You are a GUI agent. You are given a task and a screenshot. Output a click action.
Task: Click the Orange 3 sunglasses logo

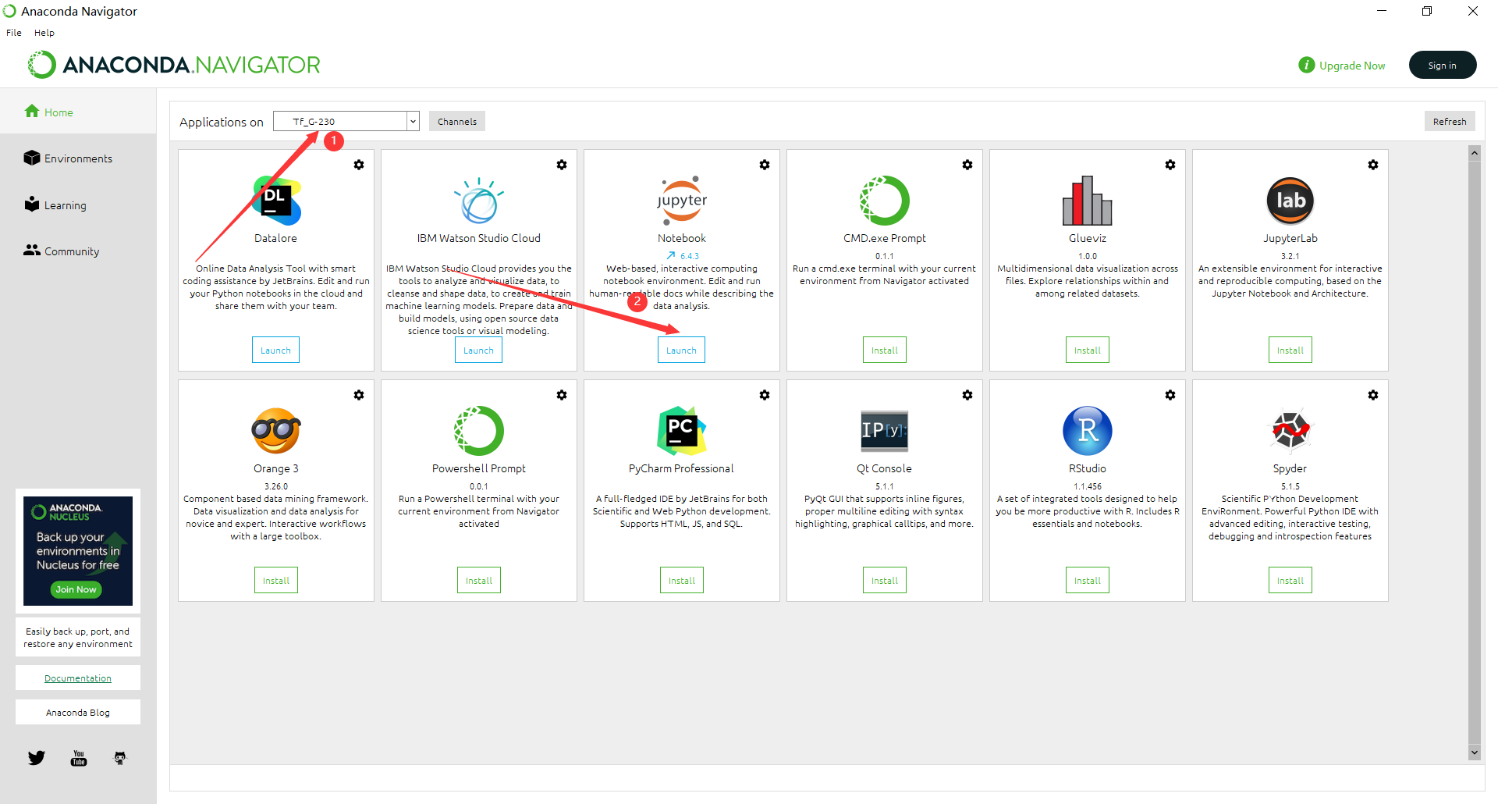click(x=276, y=431)
